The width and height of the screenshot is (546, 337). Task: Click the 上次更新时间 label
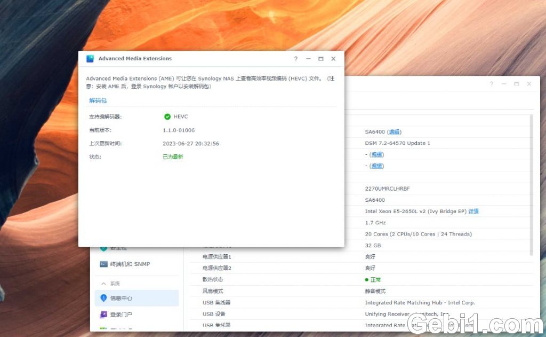point(105,143)
